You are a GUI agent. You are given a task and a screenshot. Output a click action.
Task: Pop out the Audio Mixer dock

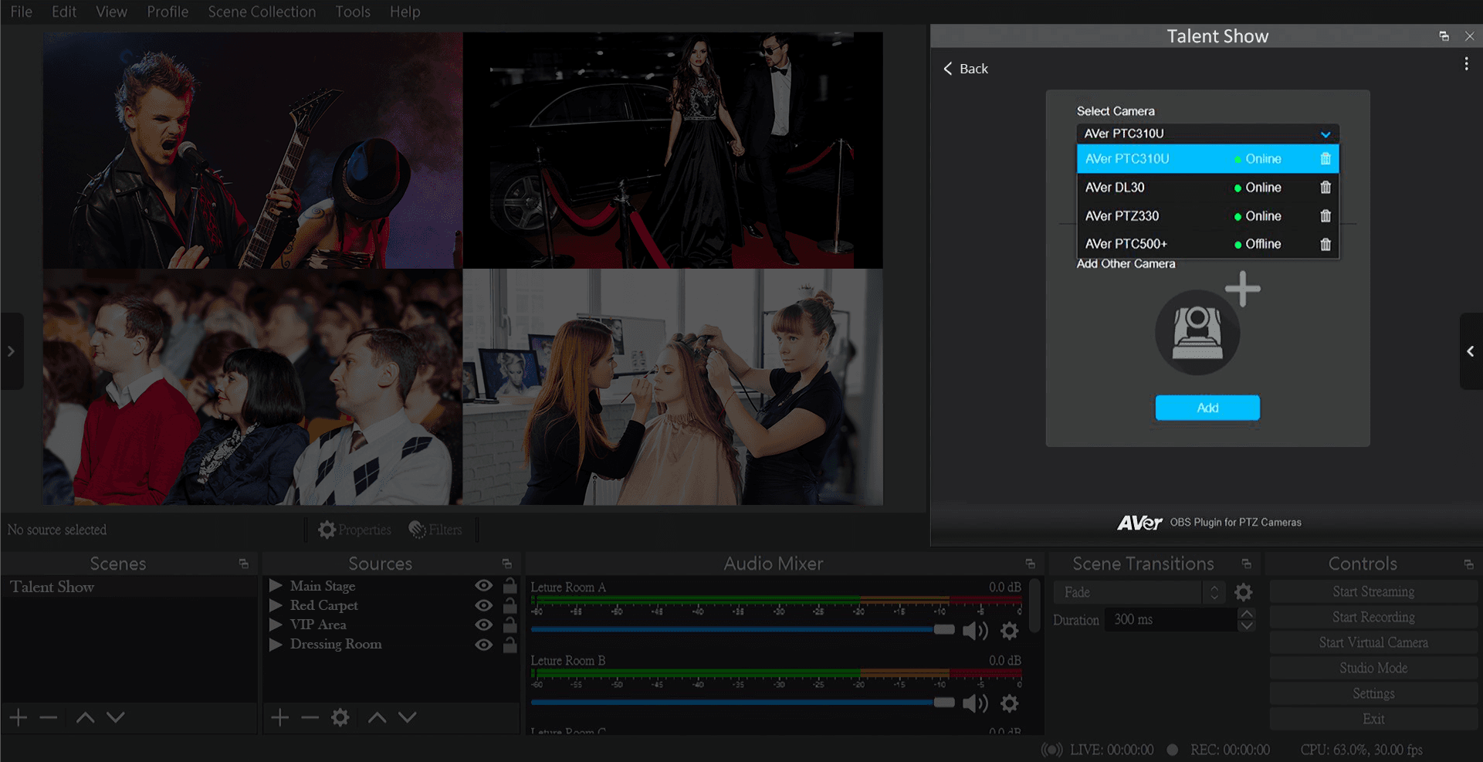click(1030, 564)
